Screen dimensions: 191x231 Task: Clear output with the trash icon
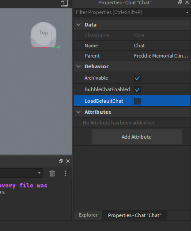tap(52, 173)
